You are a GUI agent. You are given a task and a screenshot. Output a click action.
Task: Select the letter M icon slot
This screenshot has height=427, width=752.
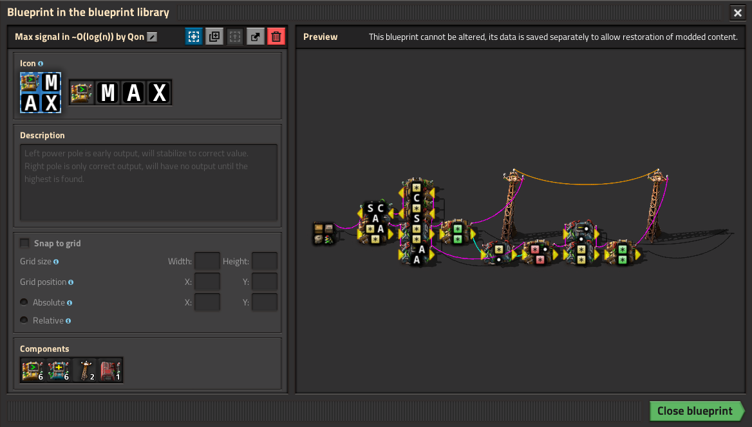[108, 93]
